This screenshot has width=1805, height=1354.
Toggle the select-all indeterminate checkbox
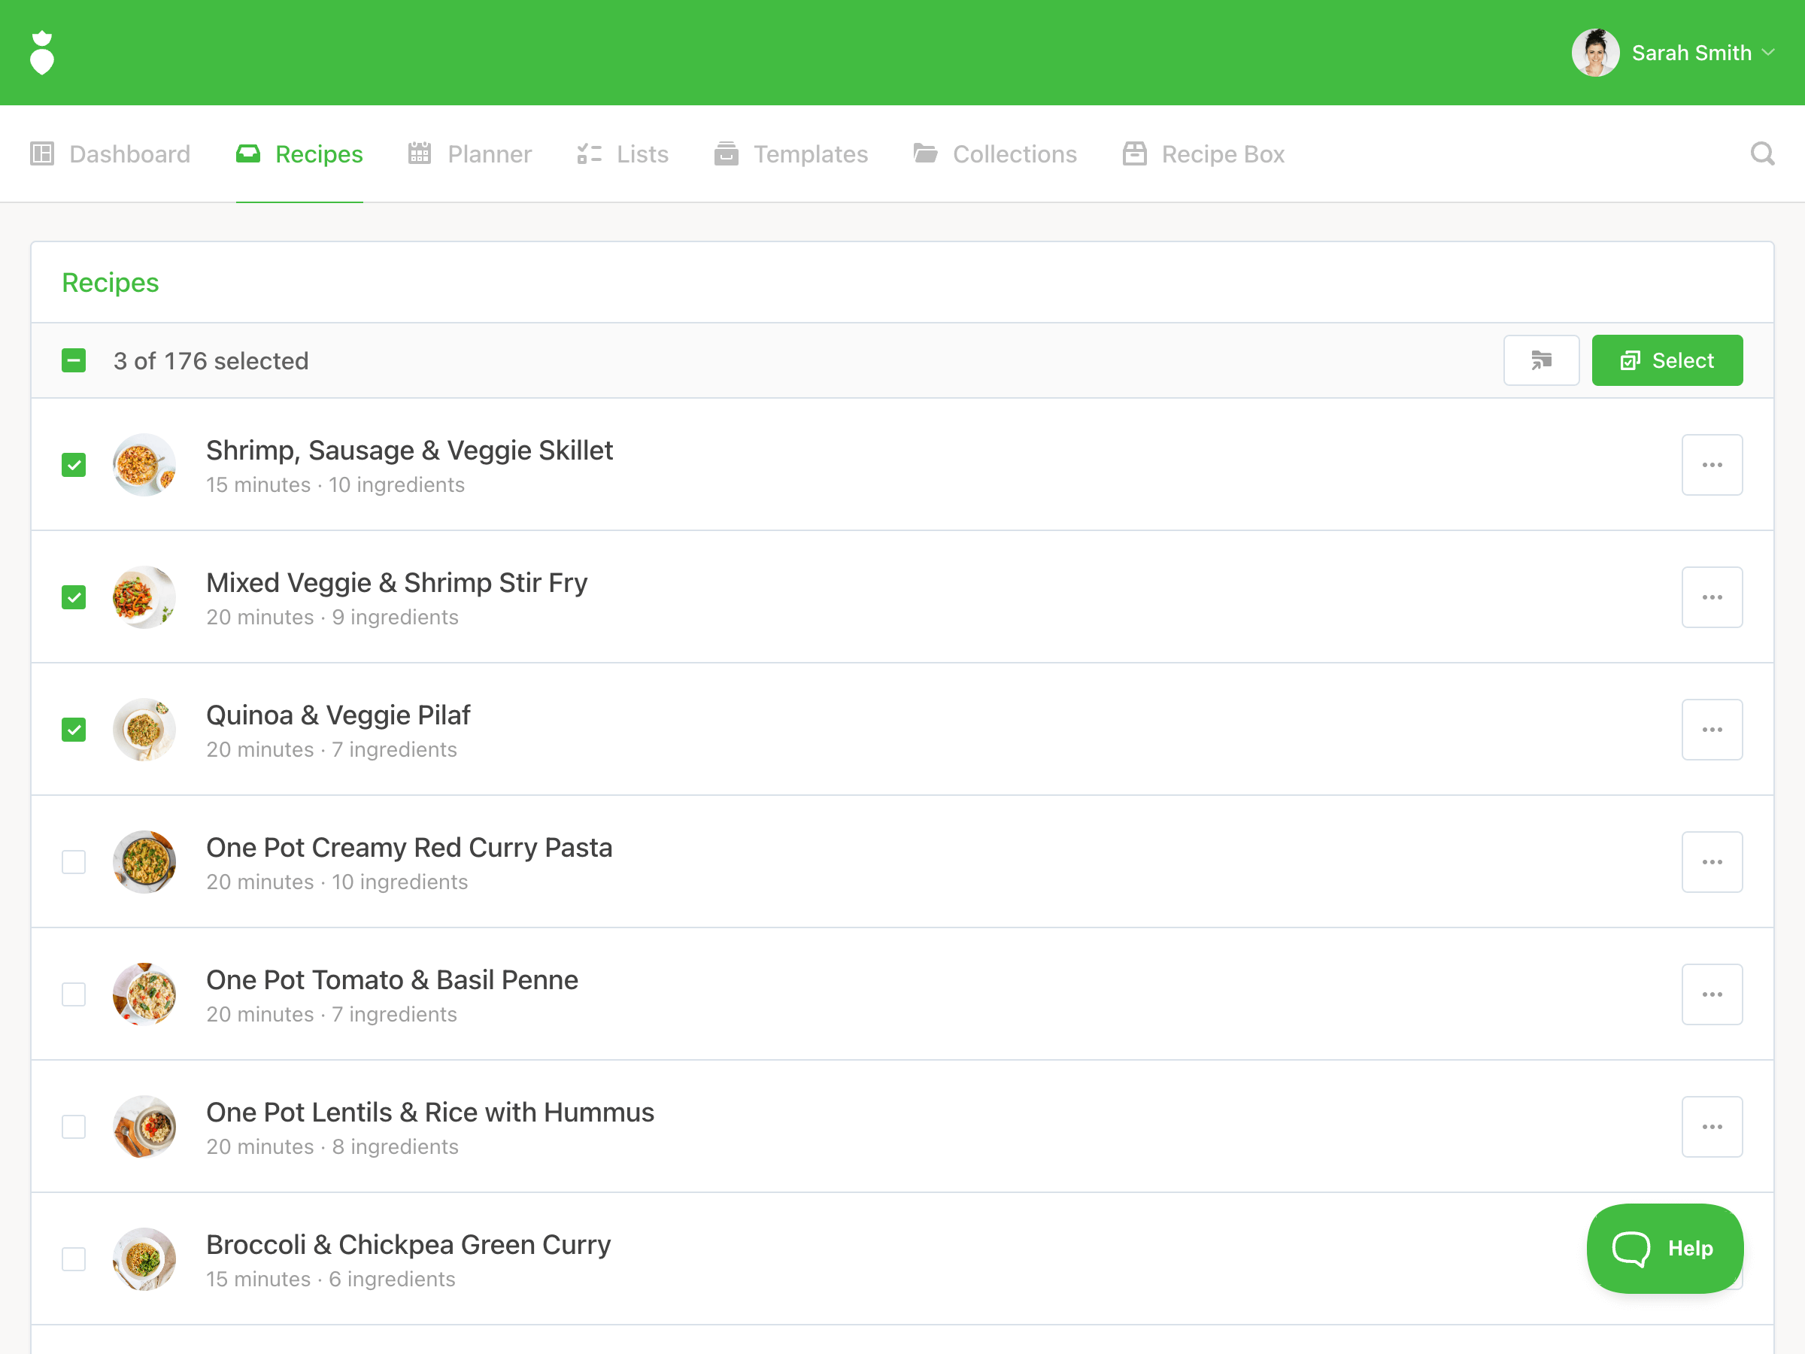[74, 361]
